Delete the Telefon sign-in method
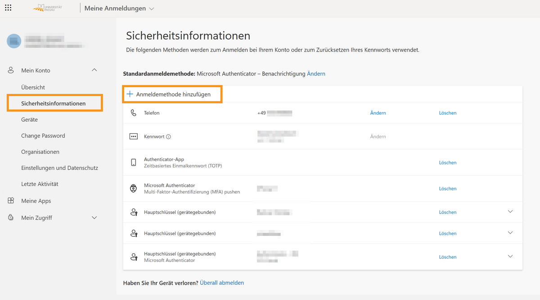The image size is (540, 300). click(447, 113)
